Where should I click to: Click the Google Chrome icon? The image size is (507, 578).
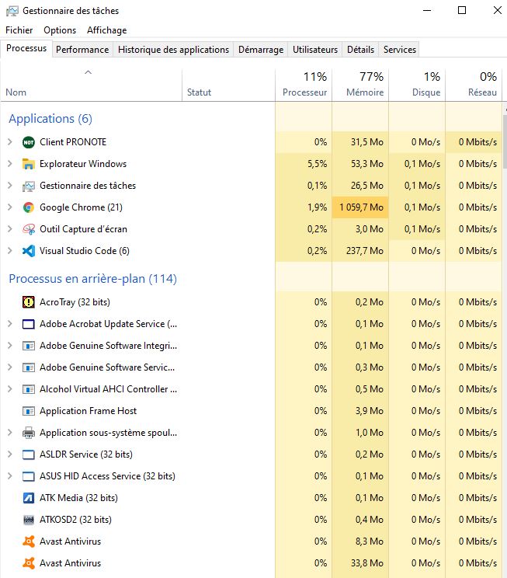(x=29, y=207)
